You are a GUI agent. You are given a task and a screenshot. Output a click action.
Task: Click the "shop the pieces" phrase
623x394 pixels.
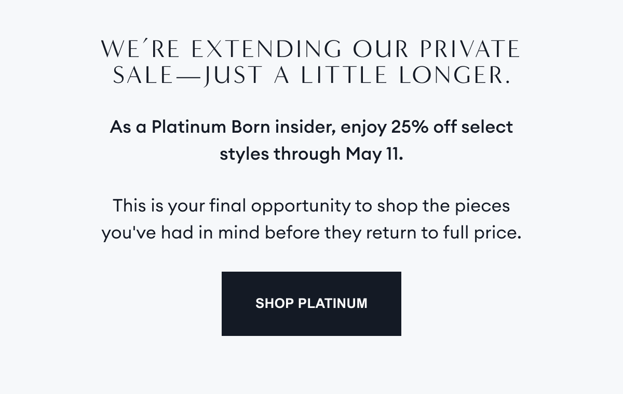point(443,206)
